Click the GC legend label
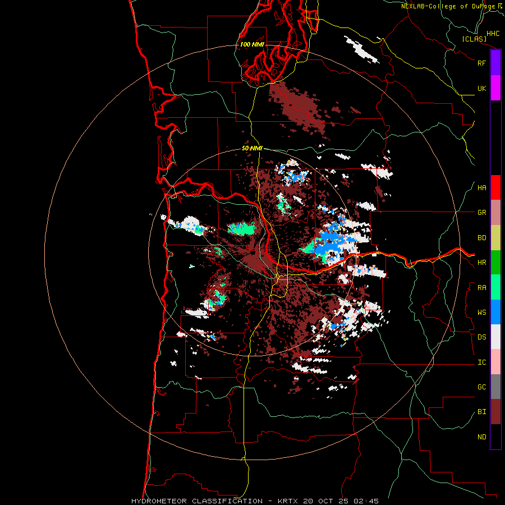Viewport: 505px width, 505px height. tap(481, 387)
